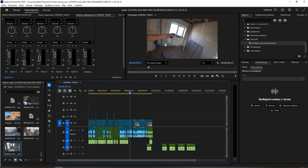Click the 'Музыка' tag button

[270, 105]
